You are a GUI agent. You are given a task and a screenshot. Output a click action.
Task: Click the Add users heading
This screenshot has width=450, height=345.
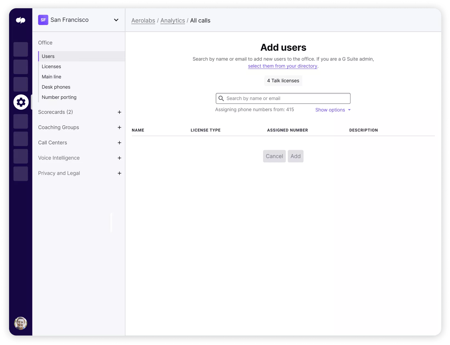(283, 47)
